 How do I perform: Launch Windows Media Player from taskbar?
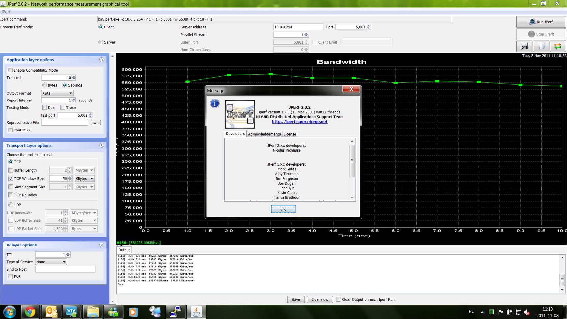pyautogui.click(x=134, y=312)
